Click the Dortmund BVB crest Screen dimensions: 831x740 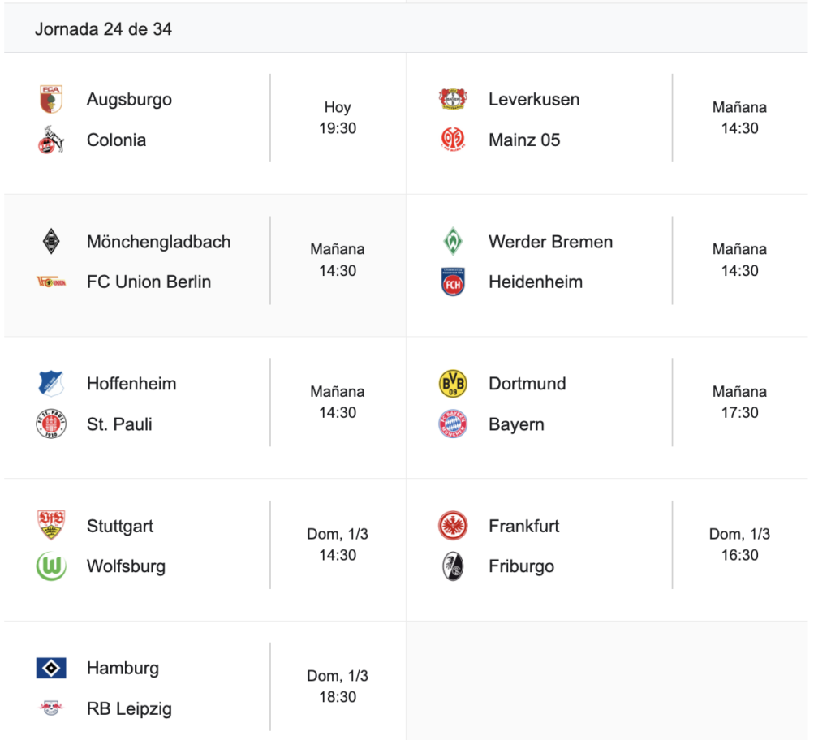(453, 384)
